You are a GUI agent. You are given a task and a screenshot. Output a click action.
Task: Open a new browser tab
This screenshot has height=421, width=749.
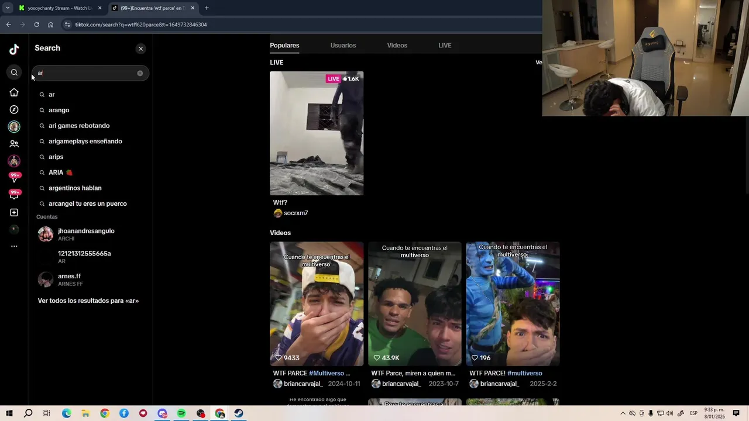point(207,8)
